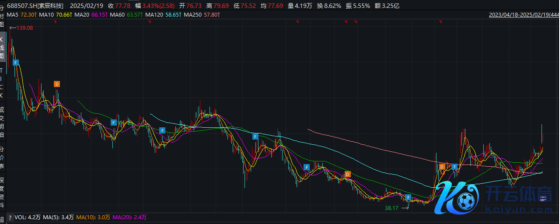Click the small purple bars icon at bottom right
This screenshot has height=224, width=559.
pyautogui.click(x=543, y=199)
